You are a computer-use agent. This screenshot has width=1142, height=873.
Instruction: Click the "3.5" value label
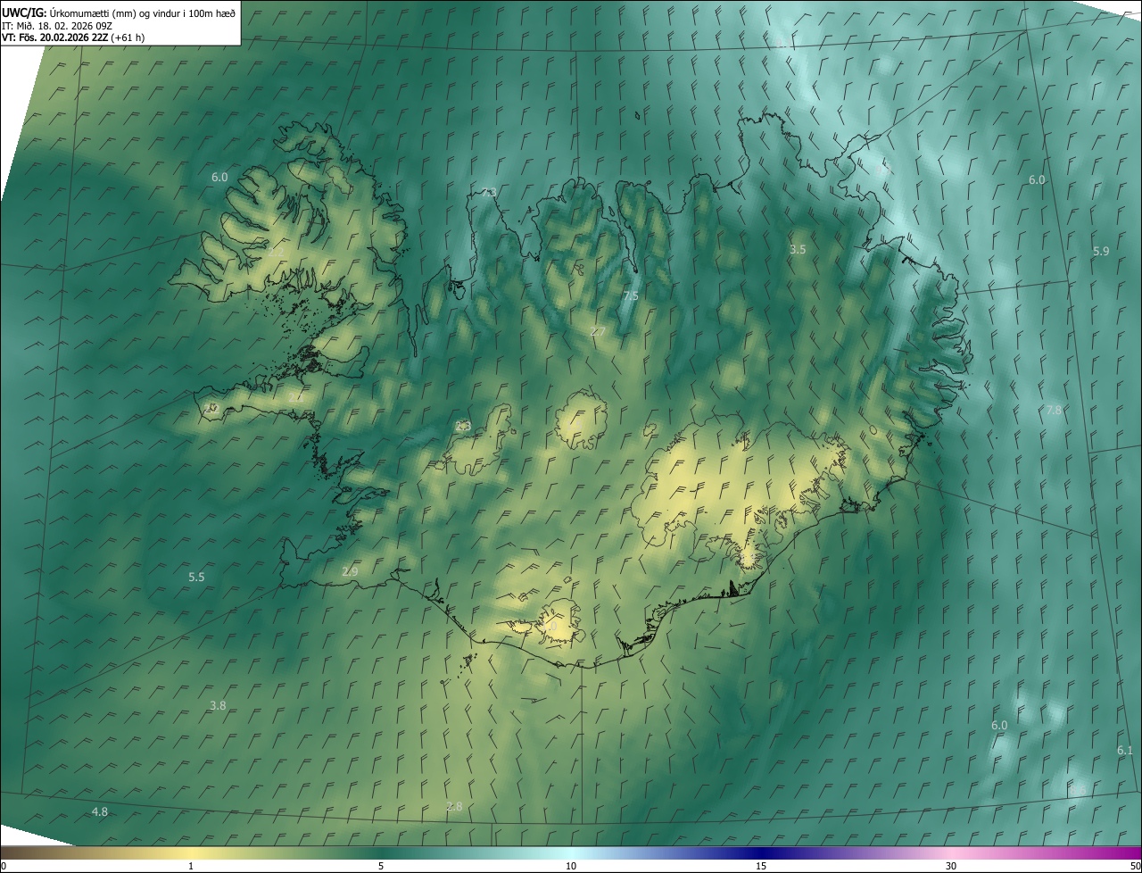(x=798, y=250)
